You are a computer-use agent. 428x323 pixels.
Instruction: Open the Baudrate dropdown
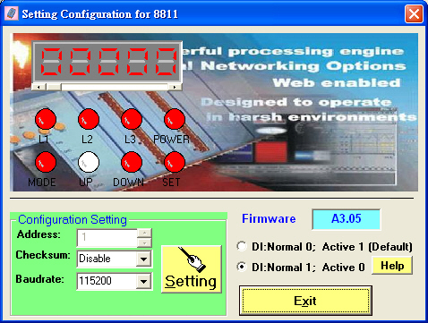[143, 281]
